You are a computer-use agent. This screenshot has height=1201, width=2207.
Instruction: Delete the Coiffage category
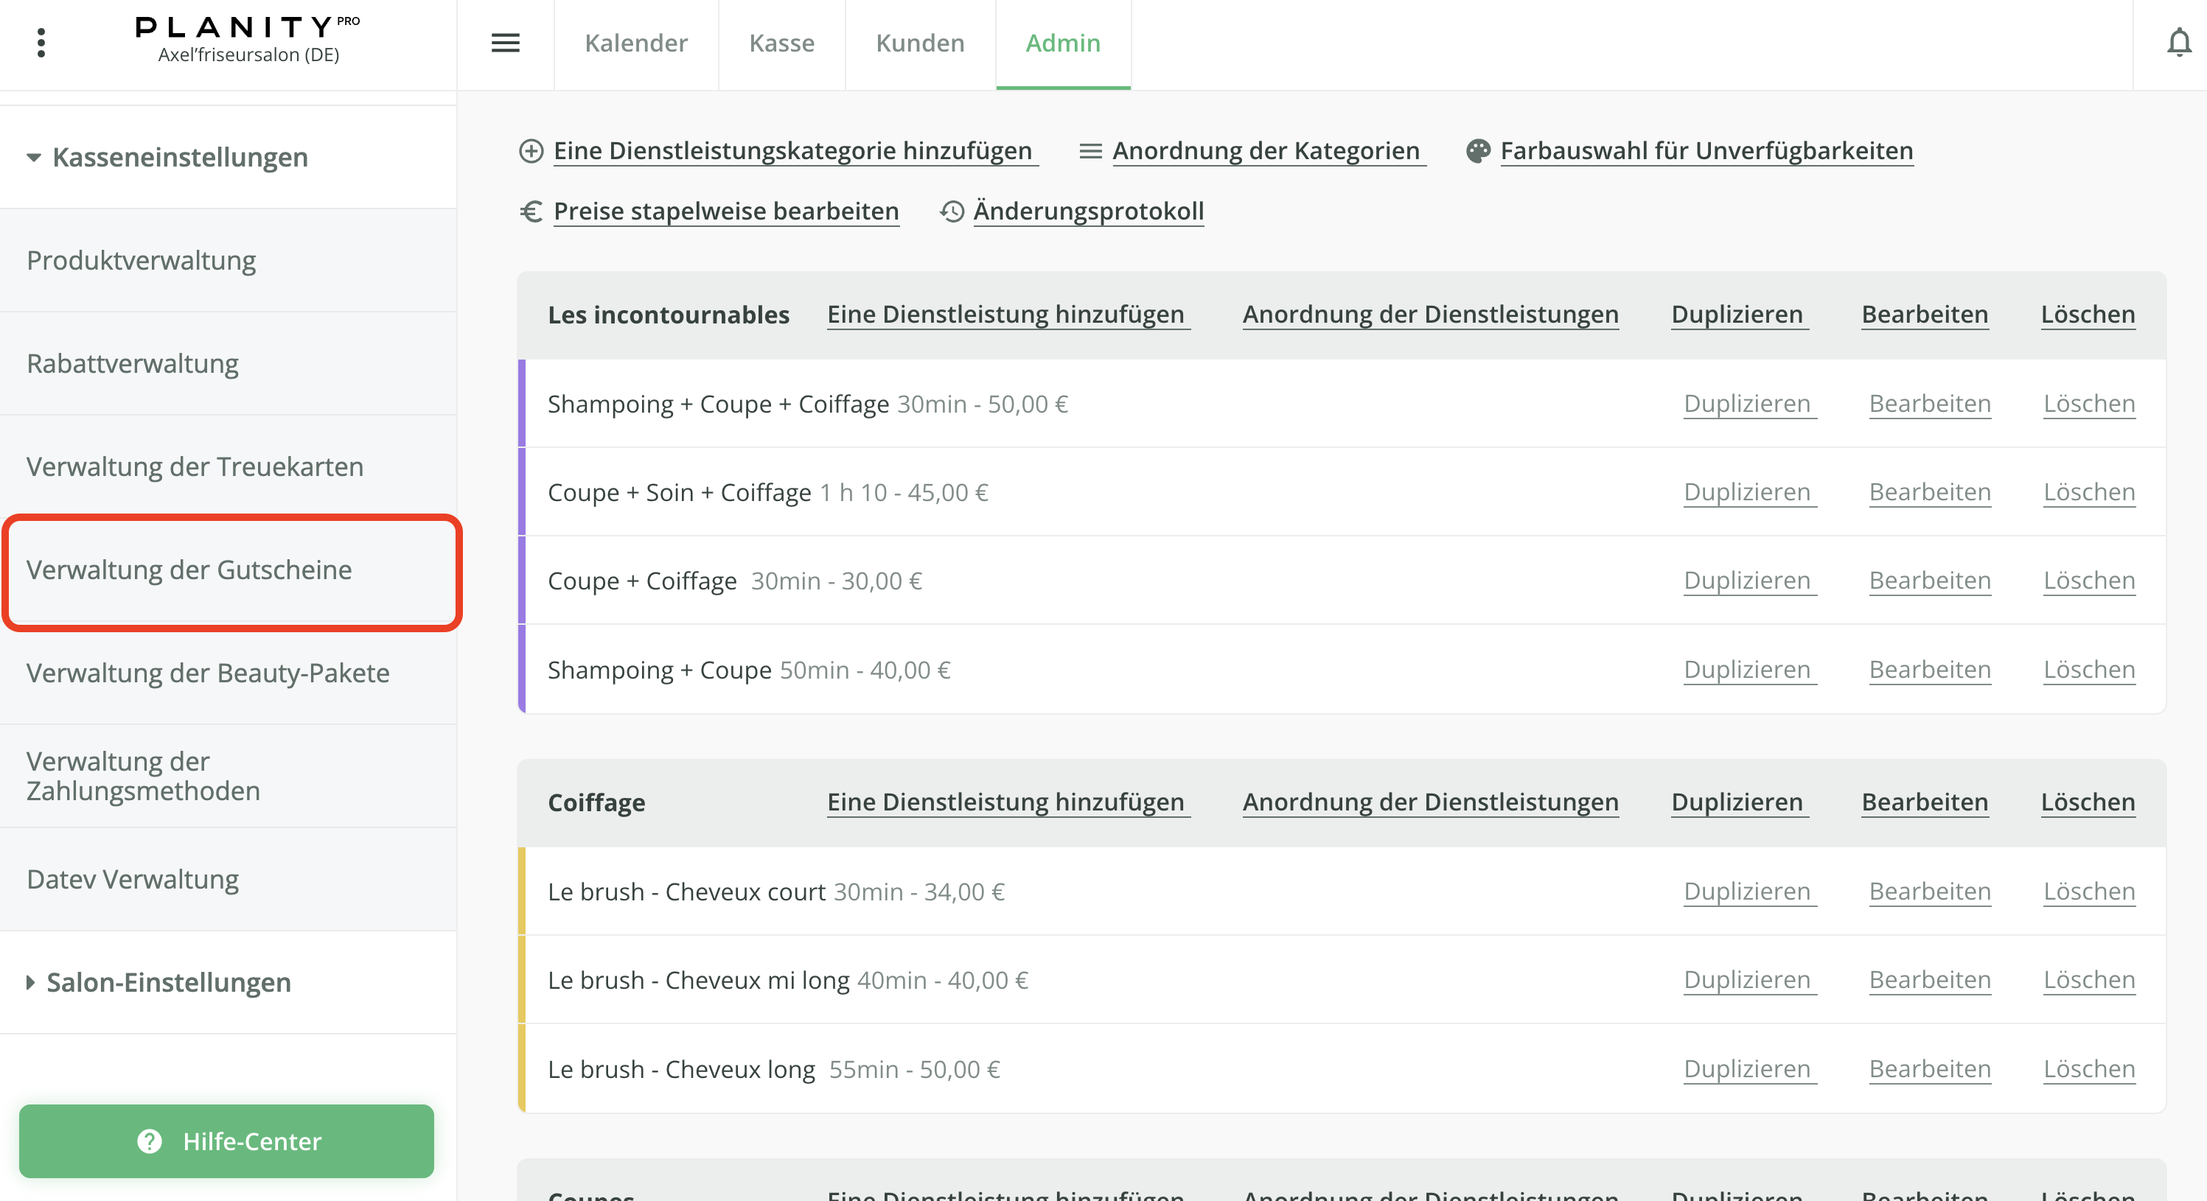pos(2088,802)
